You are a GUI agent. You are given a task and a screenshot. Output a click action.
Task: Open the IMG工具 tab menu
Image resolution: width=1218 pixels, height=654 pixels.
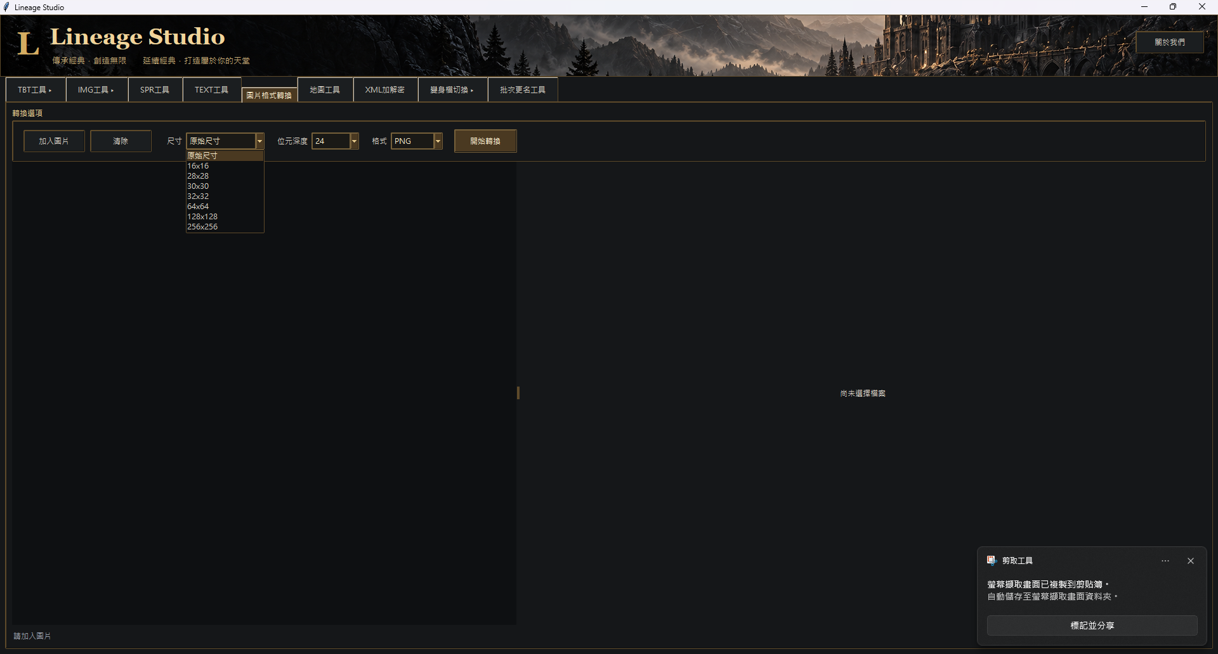pyautogui.click(x=96, y=90)
